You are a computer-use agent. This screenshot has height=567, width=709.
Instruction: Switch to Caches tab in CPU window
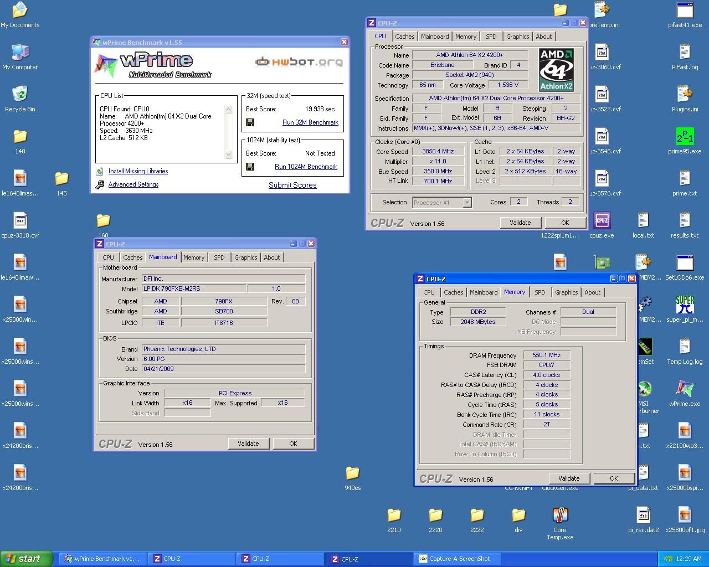pos(404,37)
